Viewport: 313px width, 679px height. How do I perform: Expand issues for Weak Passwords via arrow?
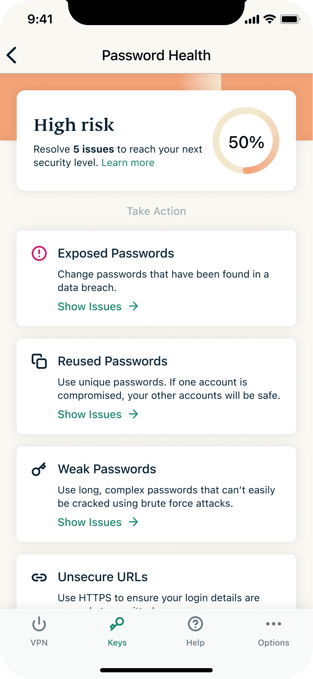coord(134,522)
